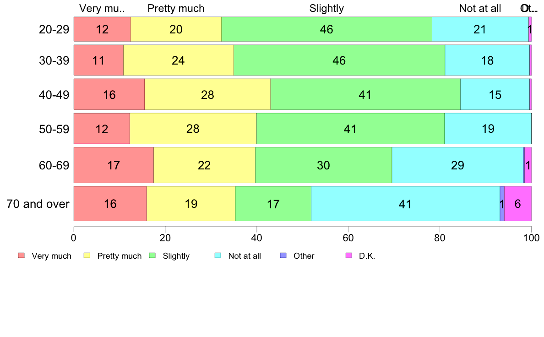Screen dimensions: 544x337
Task: Click the cyan 41 segment in 70 and over bar
Action: pyautogui.click(x=405, y=204)
